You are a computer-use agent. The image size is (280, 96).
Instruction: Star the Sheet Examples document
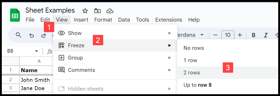coord(85,11)
